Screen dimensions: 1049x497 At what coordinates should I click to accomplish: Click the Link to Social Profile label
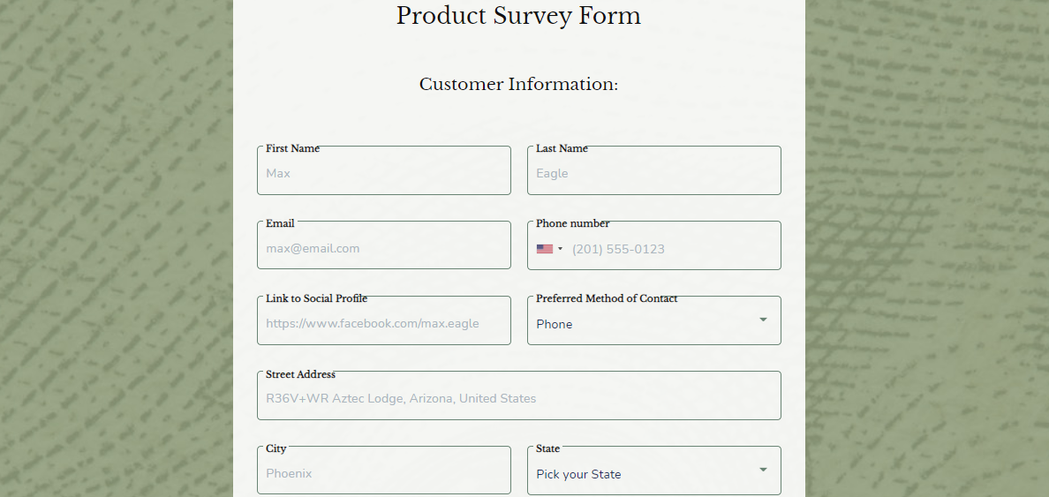(316, 298)
